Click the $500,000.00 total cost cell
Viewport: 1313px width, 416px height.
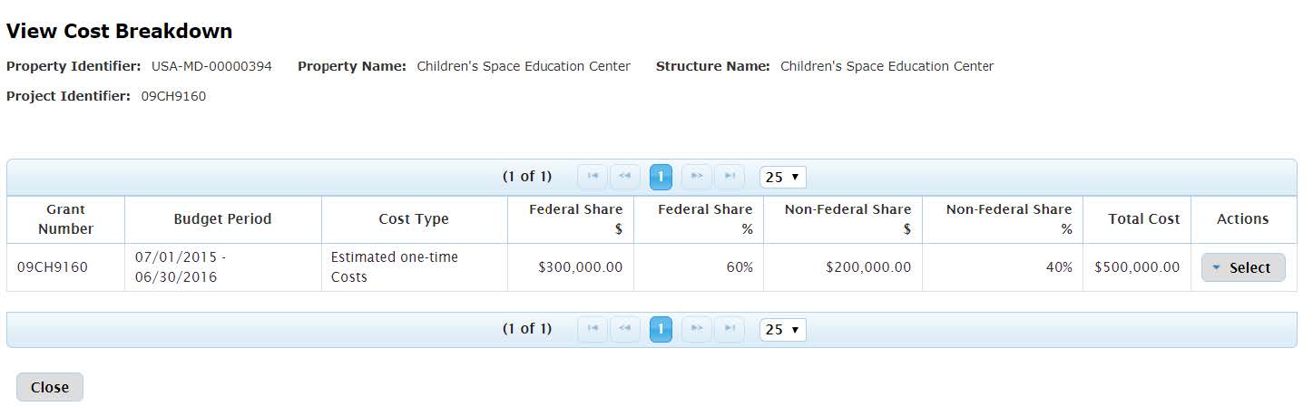click(1137, 267)
